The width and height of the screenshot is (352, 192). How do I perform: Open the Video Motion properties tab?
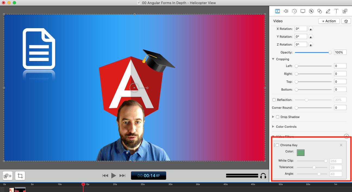(x=294, y=11)
